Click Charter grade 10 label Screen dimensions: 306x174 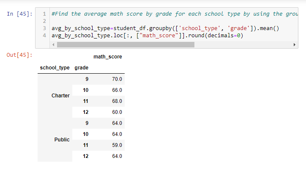pyautogui.click(x=86, y=90)
